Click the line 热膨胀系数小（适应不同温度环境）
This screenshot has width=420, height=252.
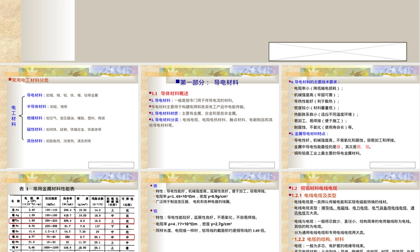point(326,114)
